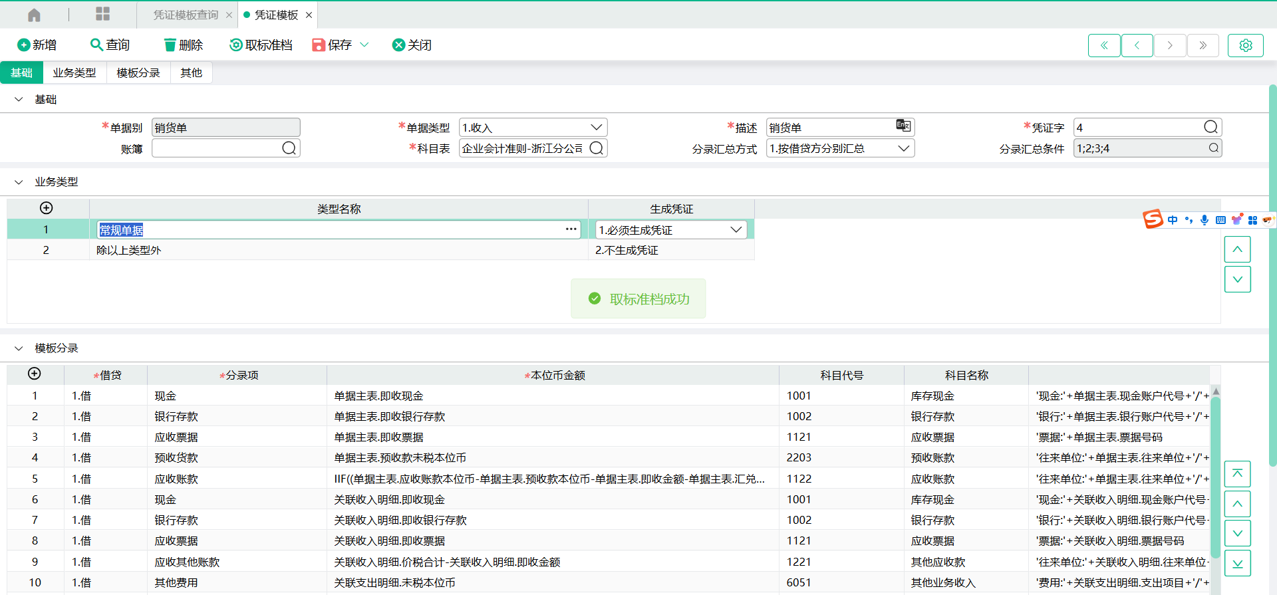The image size is (1277, 595).
Task: Click the 本位币金额 column header
Action: (553, 375)
